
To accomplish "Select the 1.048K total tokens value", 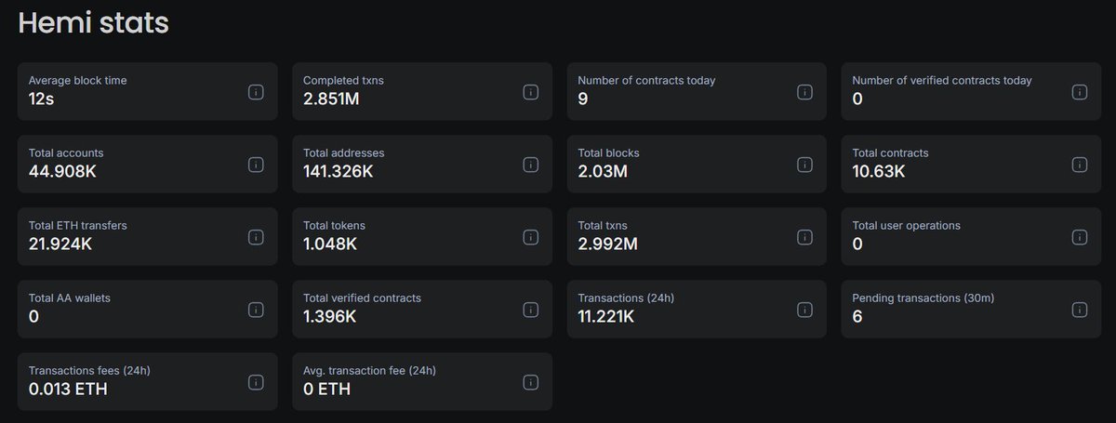I will (x=330, y=244).
